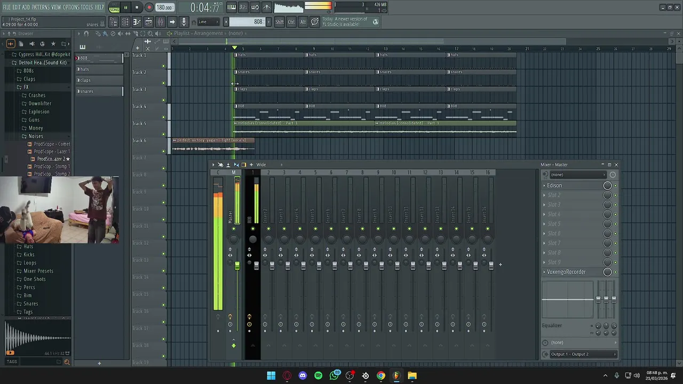The height and width of the screenshot is (384, 683).
Task: Open the TOOLS menu
Action: point(86,7)
